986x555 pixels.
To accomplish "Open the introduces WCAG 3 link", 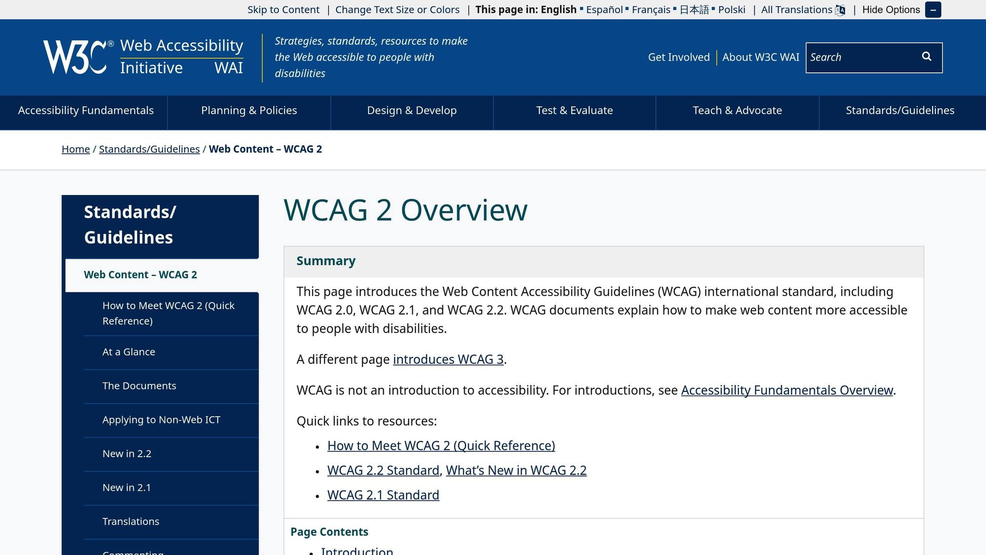I will [x=448, y=359].
